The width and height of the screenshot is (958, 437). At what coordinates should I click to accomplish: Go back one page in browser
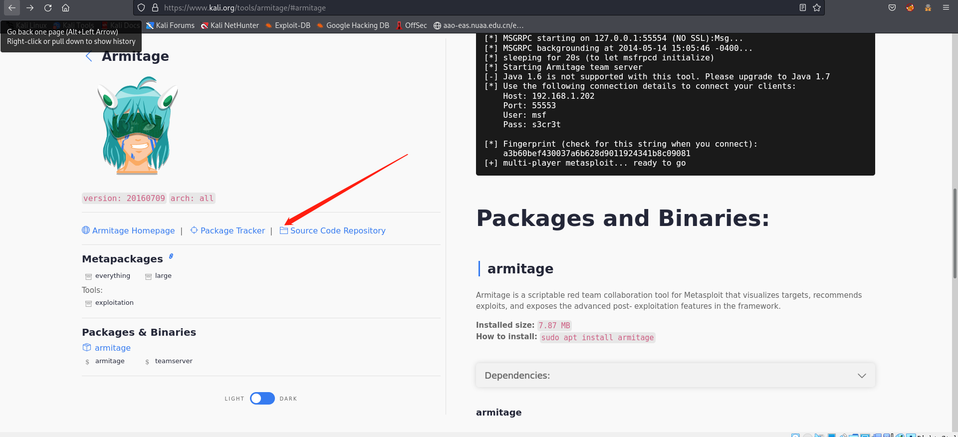point(12,7)
